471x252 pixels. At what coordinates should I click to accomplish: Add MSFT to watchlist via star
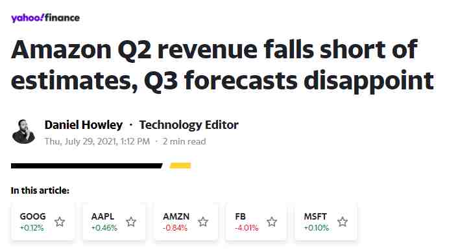click(343, 222)
